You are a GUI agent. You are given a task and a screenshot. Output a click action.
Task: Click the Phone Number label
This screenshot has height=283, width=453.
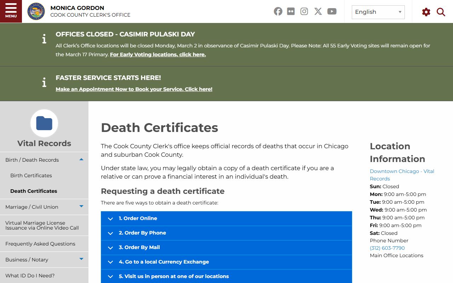pyautogui.click(x=389, y=241)
